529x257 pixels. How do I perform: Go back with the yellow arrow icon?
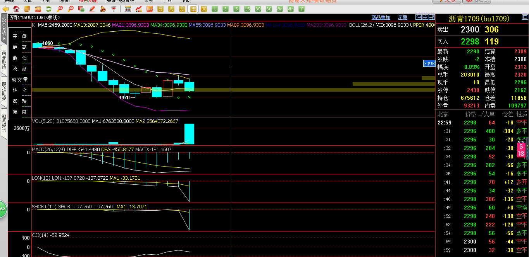[5, 9]
